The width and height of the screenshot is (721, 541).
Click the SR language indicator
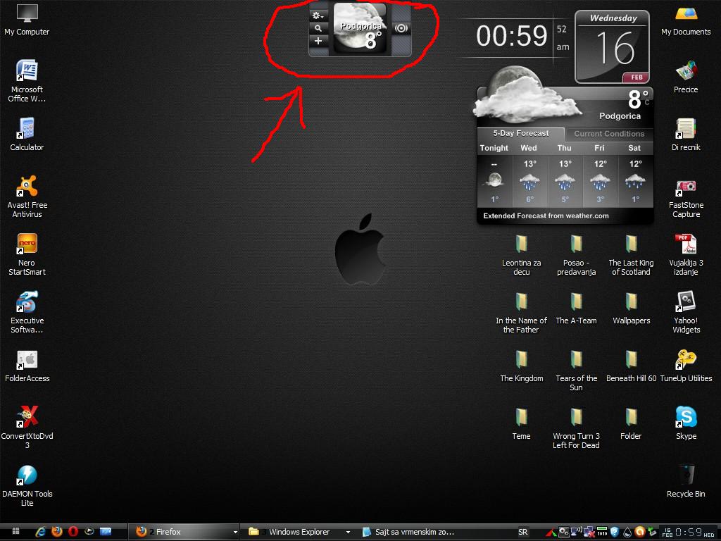[x=523, y=532]
